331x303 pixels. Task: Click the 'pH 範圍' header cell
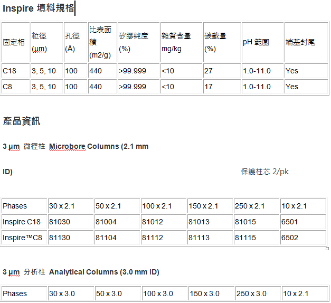coord(262,42)
